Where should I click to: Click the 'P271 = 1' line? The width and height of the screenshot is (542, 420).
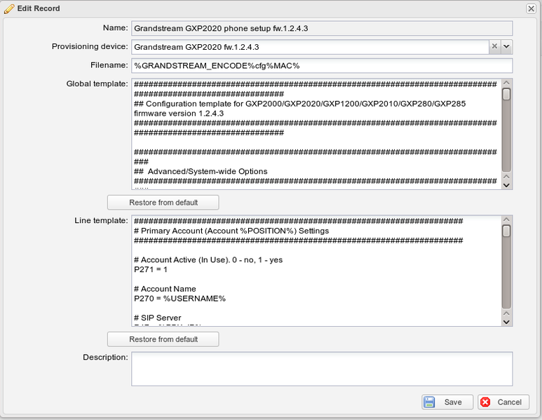151,270
